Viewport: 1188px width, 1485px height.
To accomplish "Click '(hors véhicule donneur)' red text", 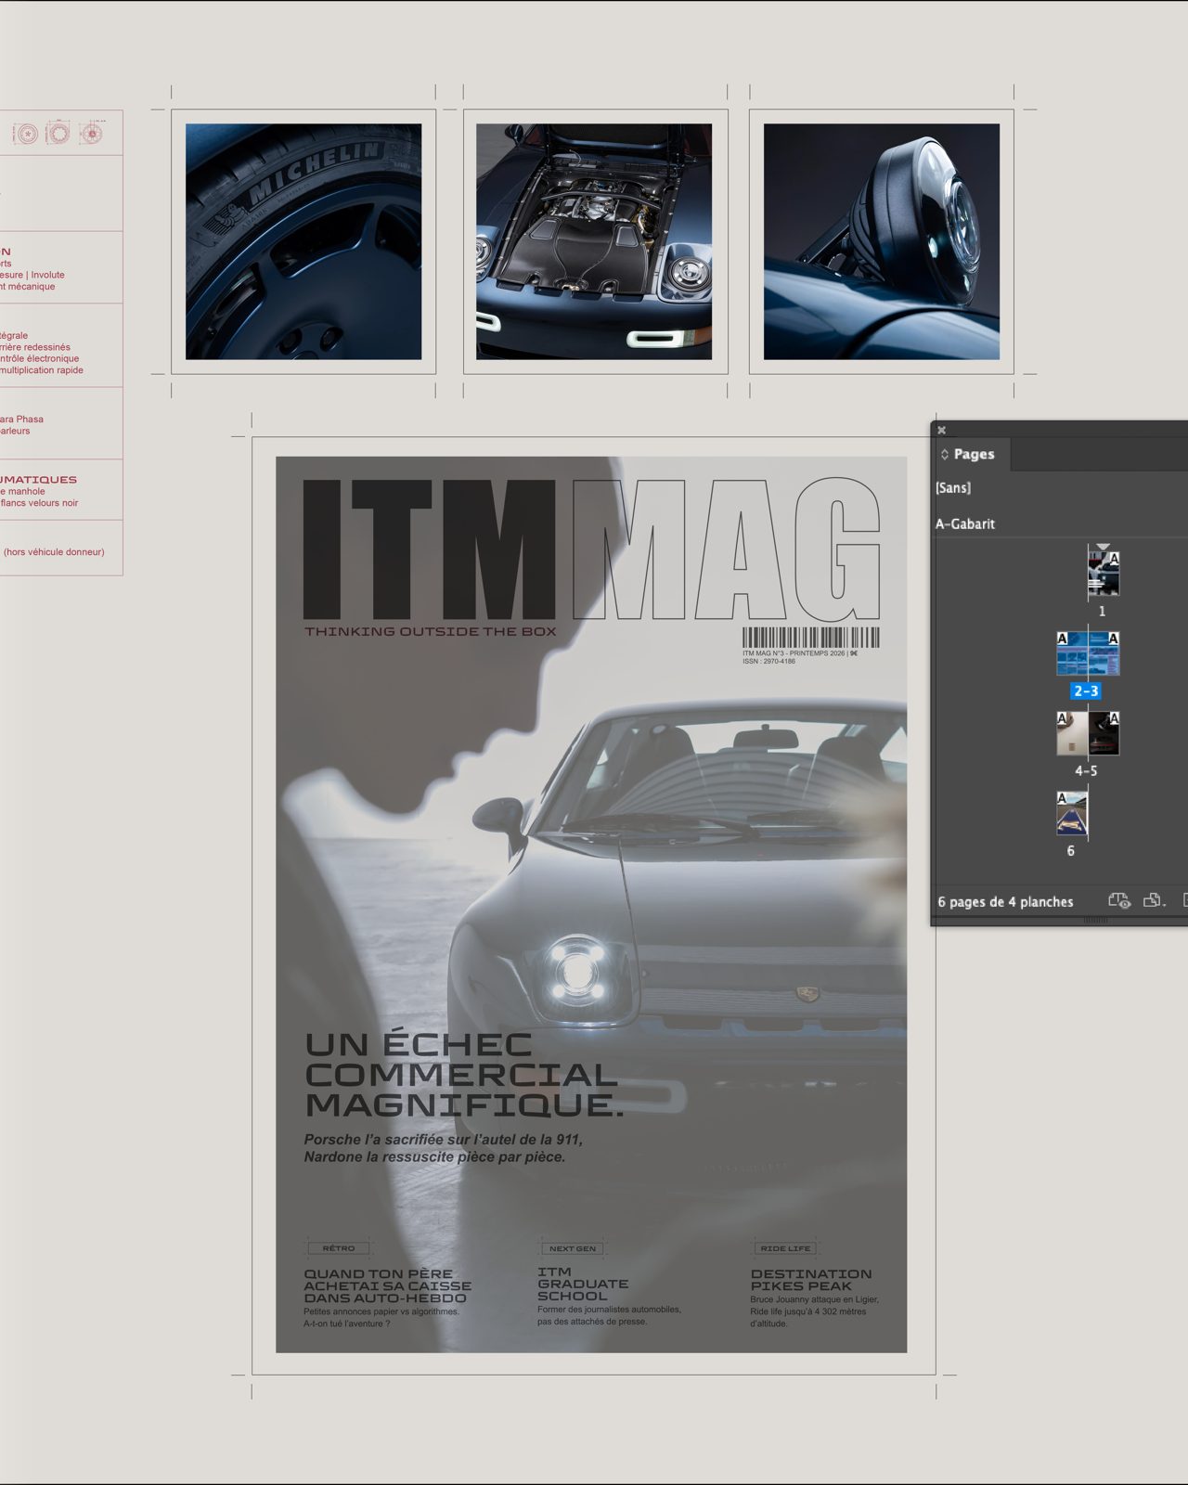I will coord(54,552).
